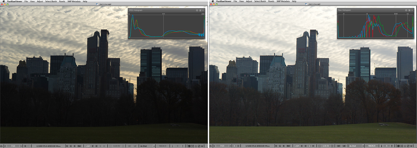Toggle USM sharpening in left window
The width and height of the screenshot is (417, 148).
coord(88,146)
